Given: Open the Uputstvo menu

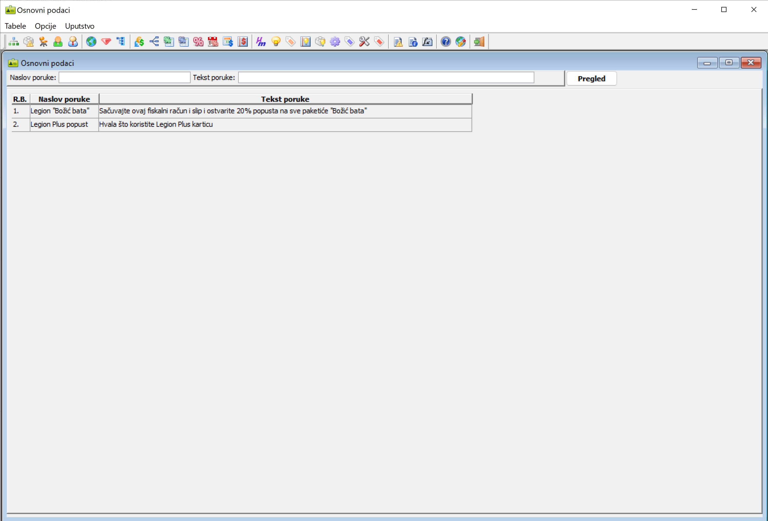Looking at the screenshot, I should pyautogui.click(x=80, y=26).
